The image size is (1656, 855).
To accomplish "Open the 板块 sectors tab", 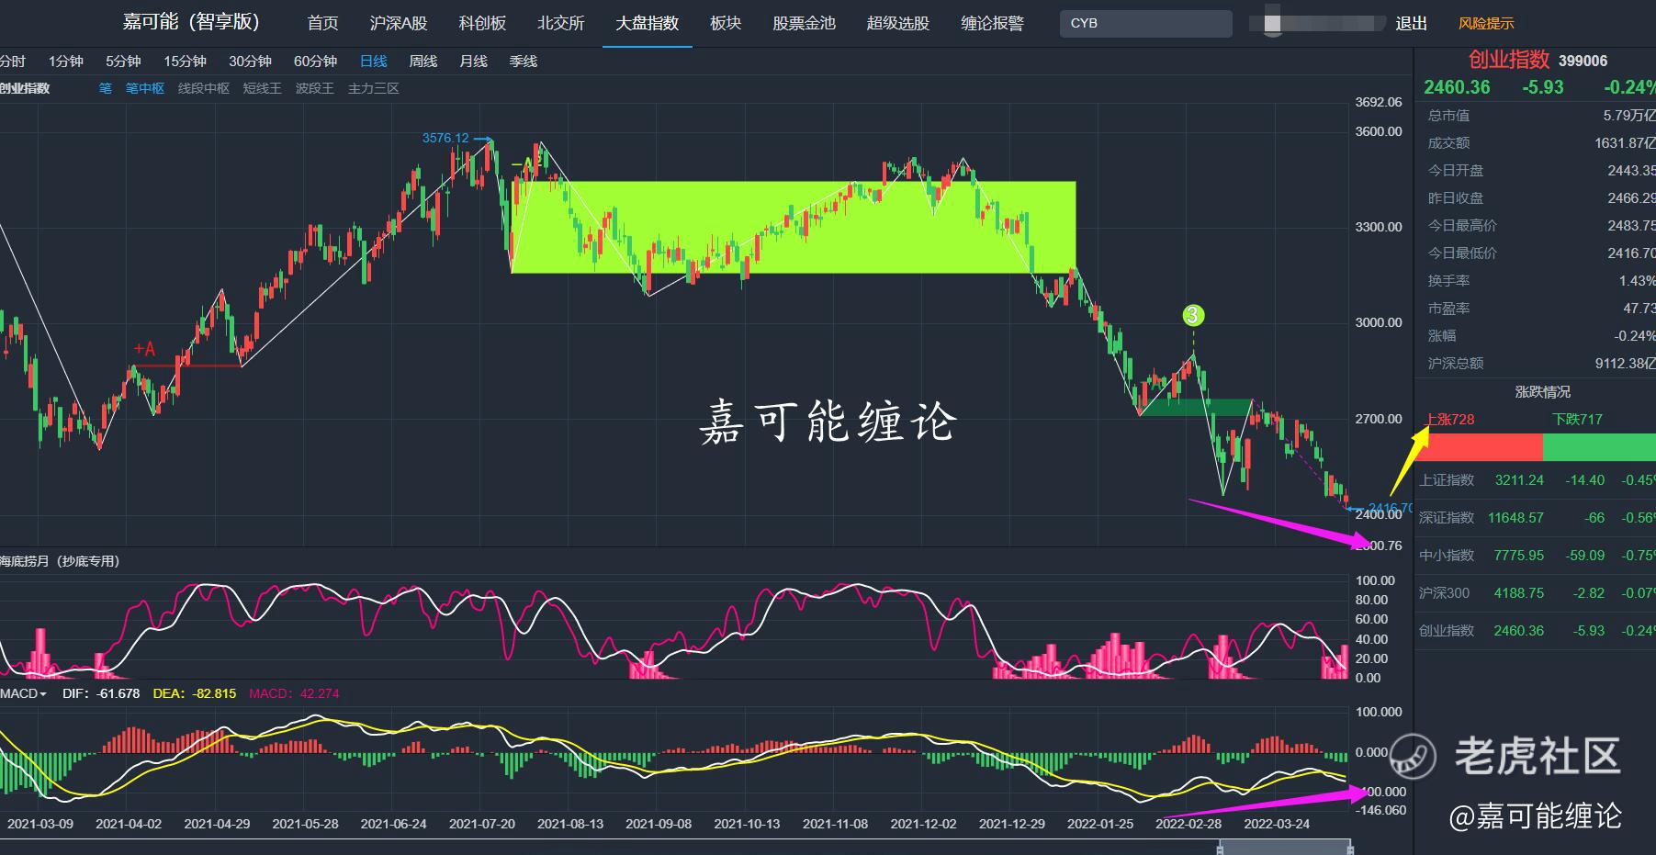I will pyautogui.click(x=726, y=23).
